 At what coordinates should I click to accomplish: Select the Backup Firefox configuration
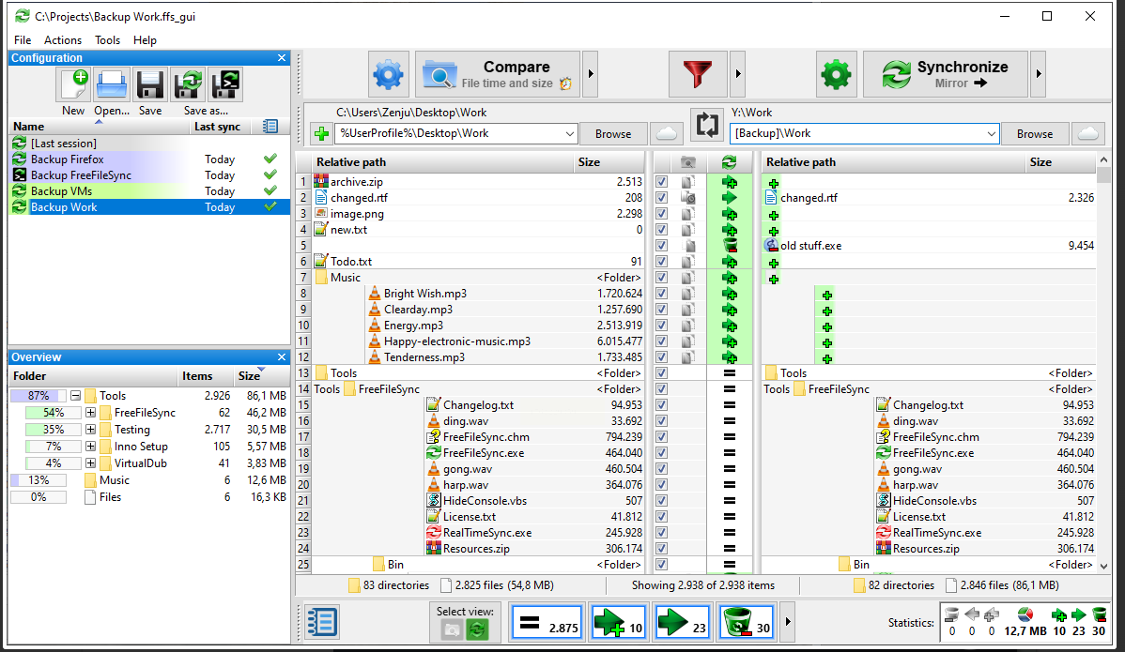click(x=68, y=159)
